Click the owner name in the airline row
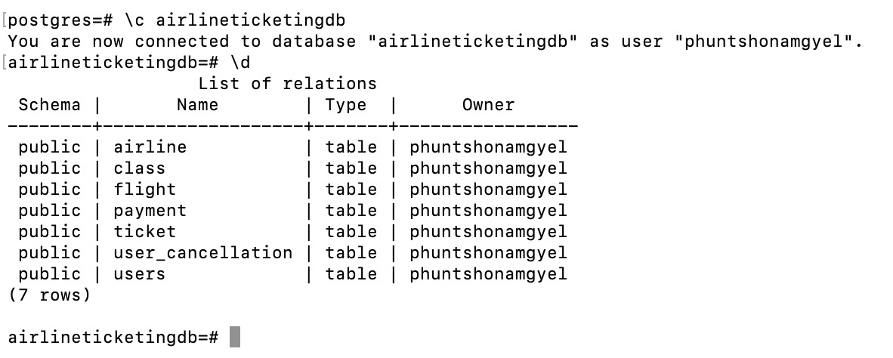Viewport: 893px width, 358px height. 488,147
